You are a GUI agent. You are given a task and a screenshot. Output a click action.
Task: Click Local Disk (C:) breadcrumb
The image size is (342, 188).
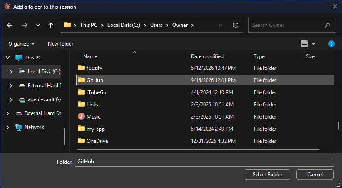click(124, 25)
